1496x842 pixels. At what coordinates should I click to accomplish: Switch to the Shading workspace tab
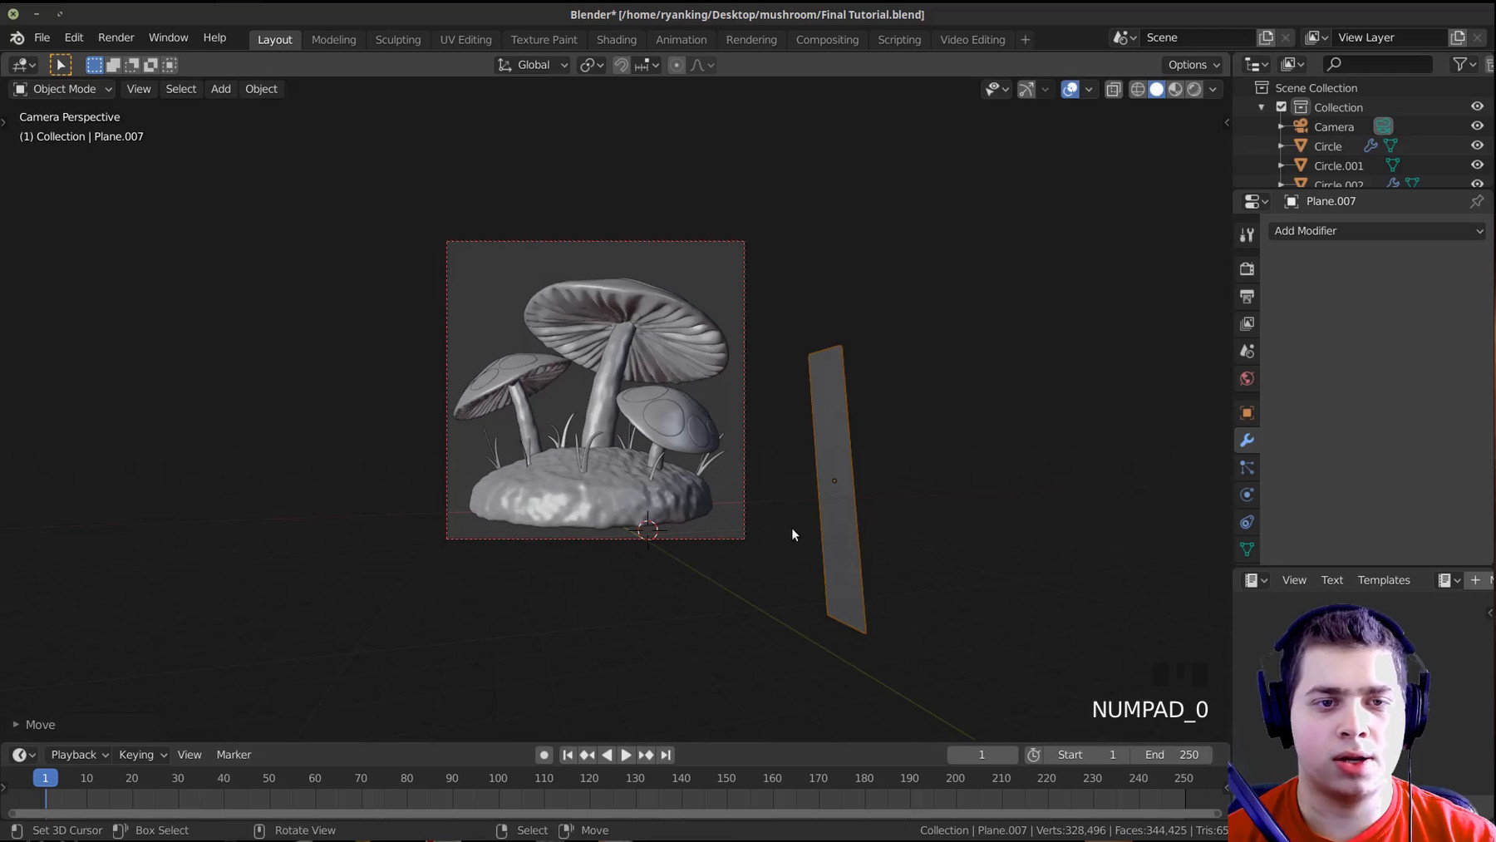(x=617, y=39)
